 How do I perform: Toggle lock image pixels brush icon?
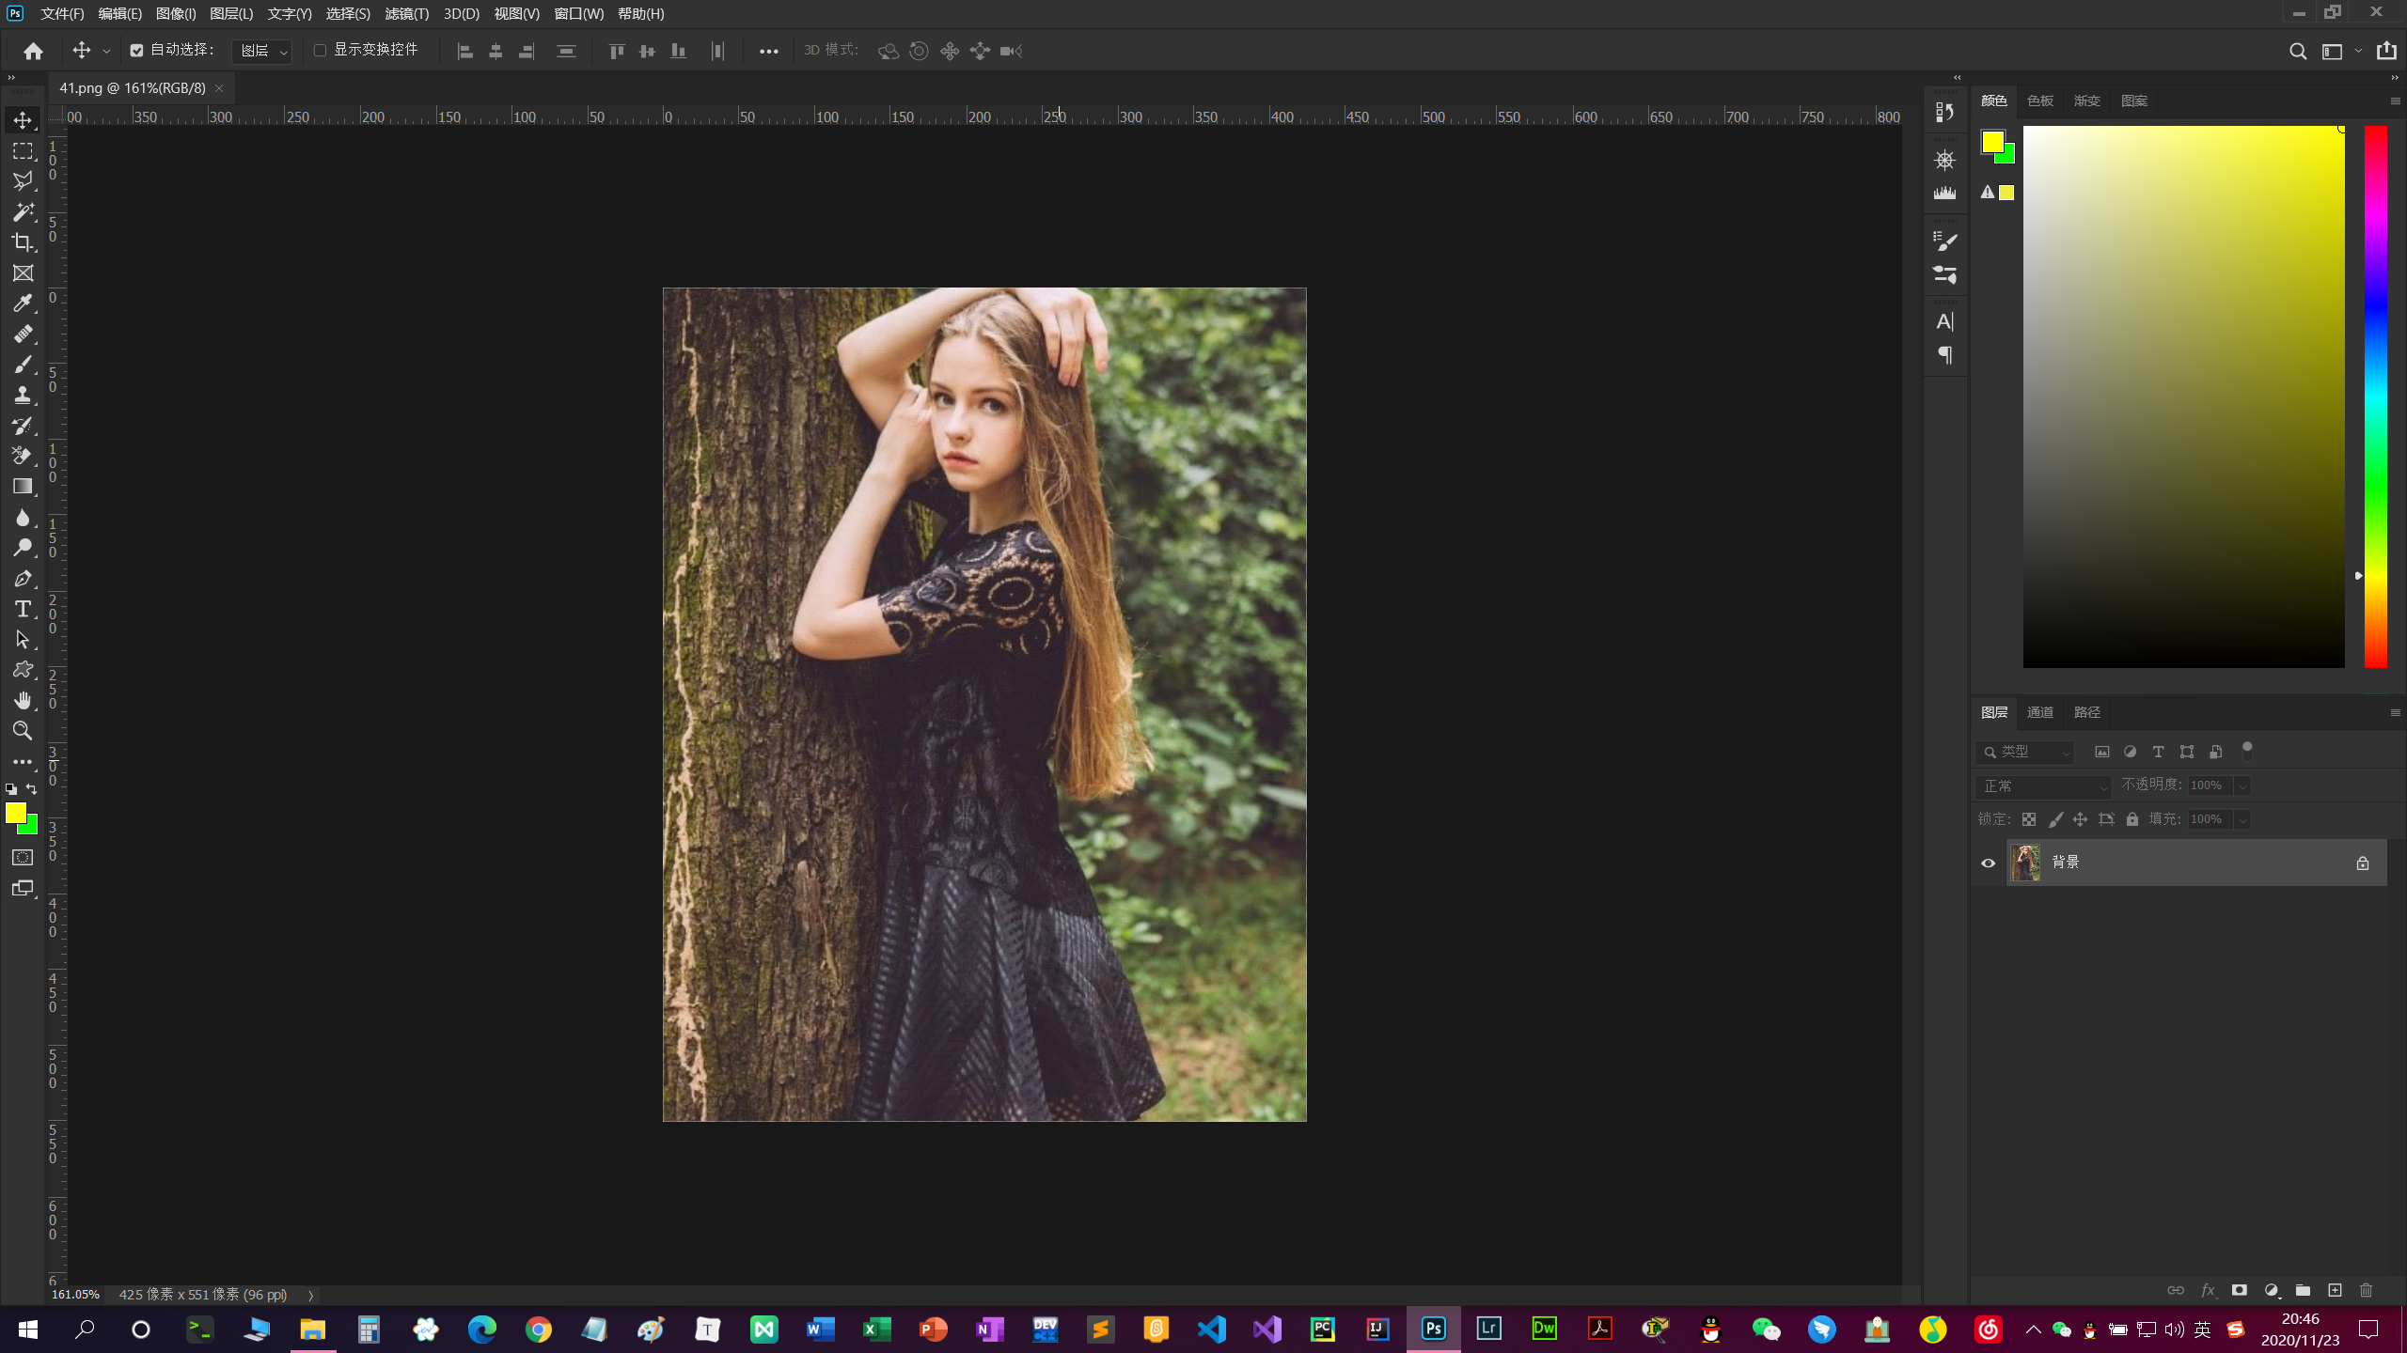click(2055, 819)
